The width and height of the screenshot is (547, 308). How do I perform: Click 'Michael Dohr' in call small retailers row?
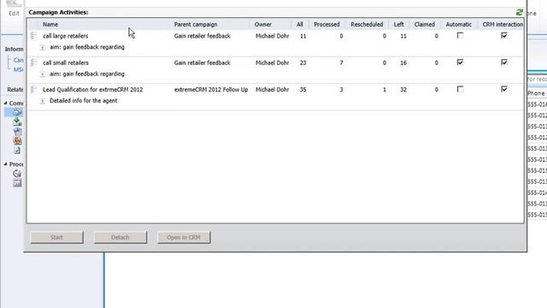pyautogui.click(x=272, y=62)
